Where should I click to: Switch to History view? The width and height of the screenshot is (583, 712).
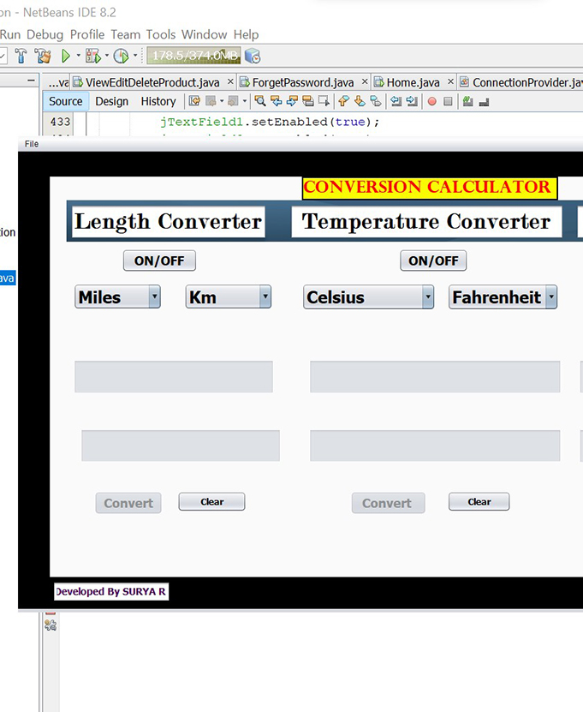click(x=158, y=101)
